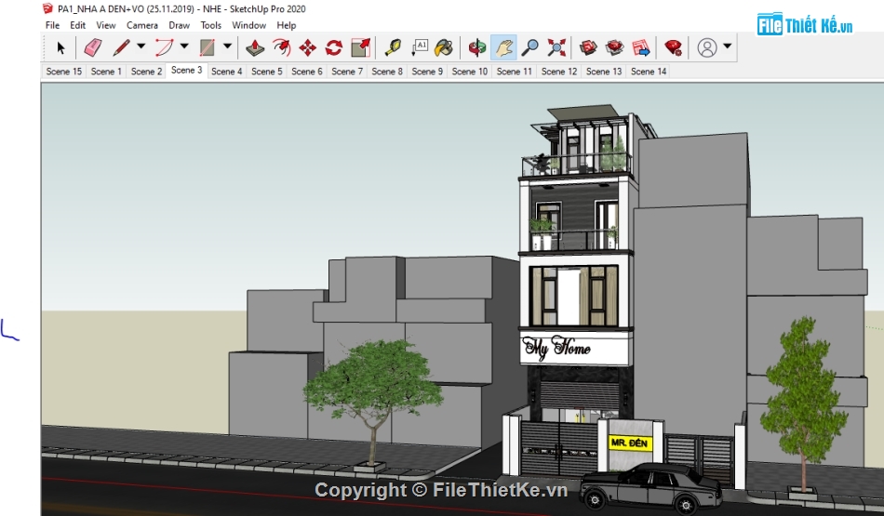Select the Scene 3 tab
The height and width of the screenshot is (516, 884).
pos(186,71)
